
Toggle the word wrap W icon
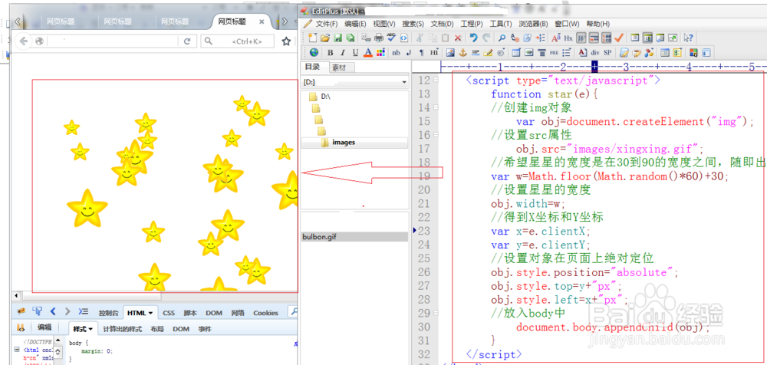coord(581,38)
